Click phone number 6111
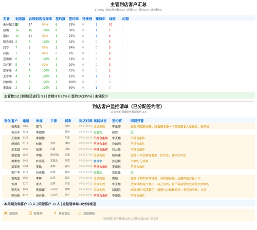This screenshot has height=230, width=257. coord(25,143)
